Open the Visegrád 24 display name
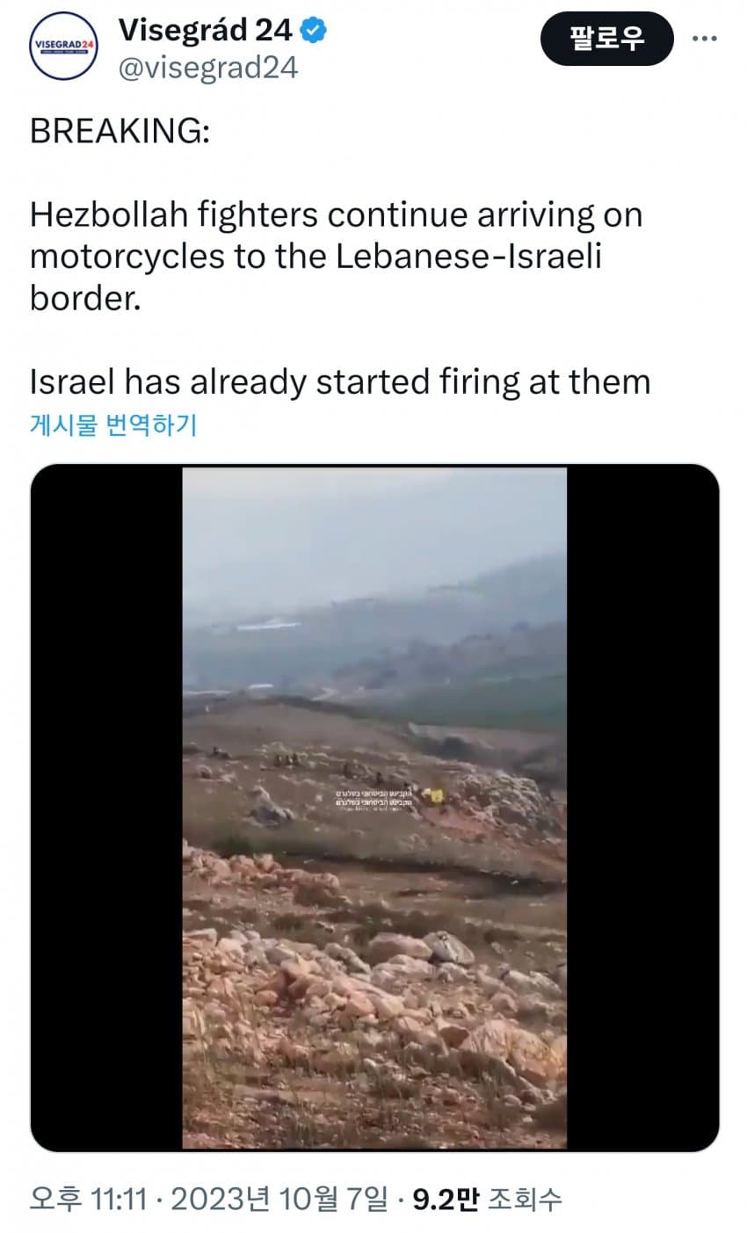 (206, 31)
